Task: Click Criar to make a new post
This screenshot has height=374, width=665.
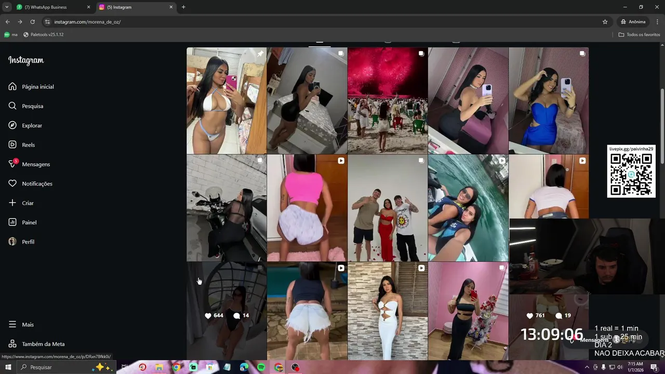Action: 21,203
